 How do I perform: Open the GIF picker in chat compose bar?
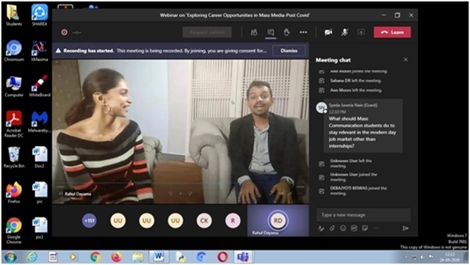(354, 228)
